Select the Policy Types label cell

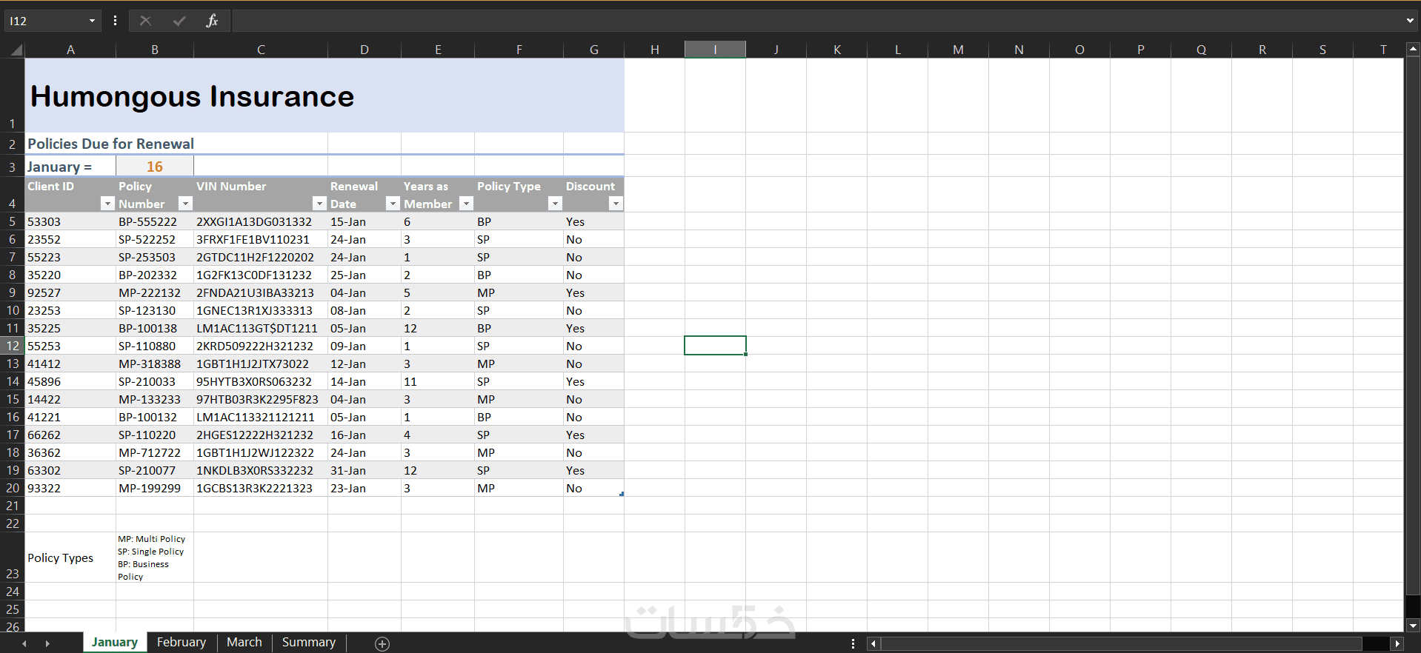tap(70, 557)
